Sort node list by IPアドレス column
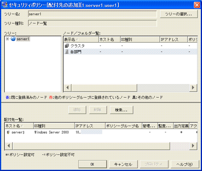 (x=174, y=40)
